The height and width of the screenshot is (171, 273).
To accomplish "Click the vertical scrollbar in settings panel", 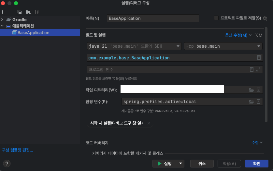I will click(266, 75).
